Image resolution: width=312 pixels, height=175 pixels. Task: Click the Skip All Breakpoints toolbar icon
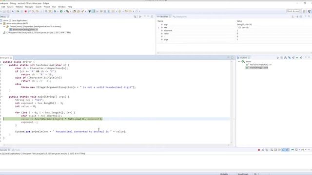[x=13, y=11]
